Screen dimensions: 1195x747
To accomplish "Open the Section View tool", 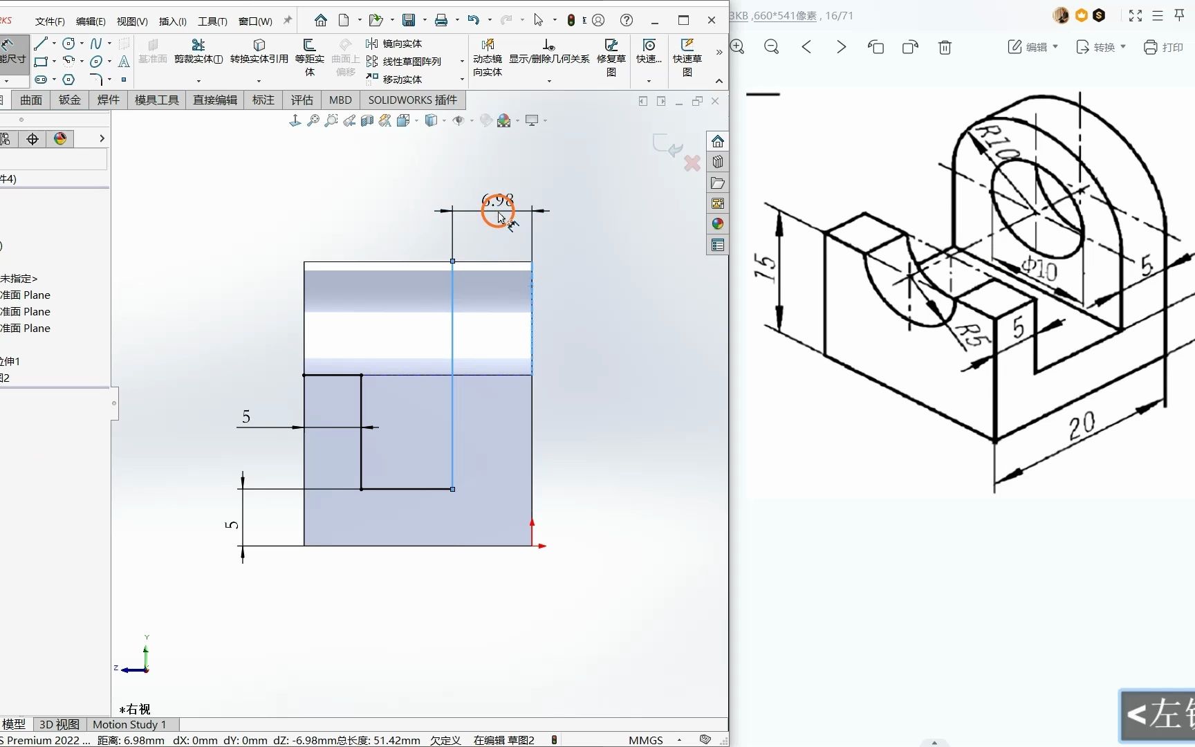I will (367, 120).
